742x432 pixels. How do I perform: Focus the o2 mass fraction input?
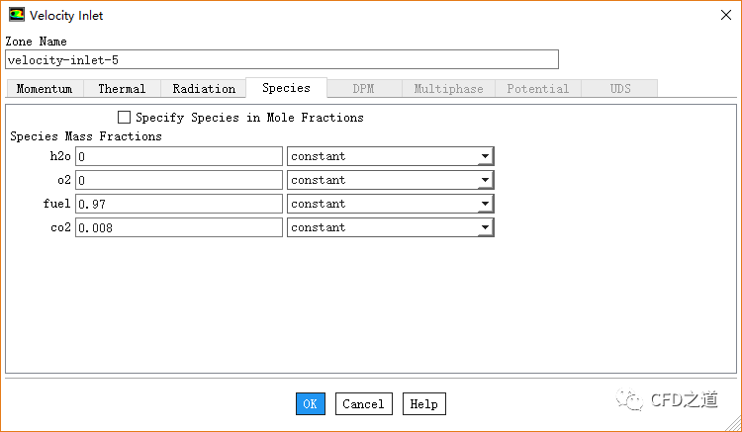[x=178, y=180]
